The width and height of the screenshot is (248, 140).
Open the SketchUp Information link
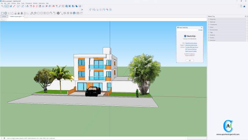click(191, 43)
